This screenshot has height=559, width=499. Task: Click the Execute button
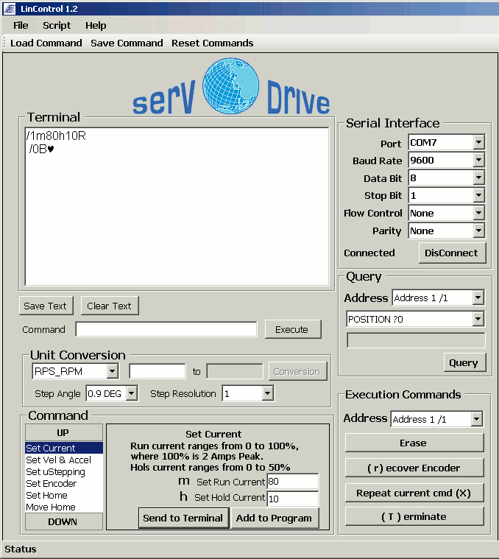[x=293, y=329]
